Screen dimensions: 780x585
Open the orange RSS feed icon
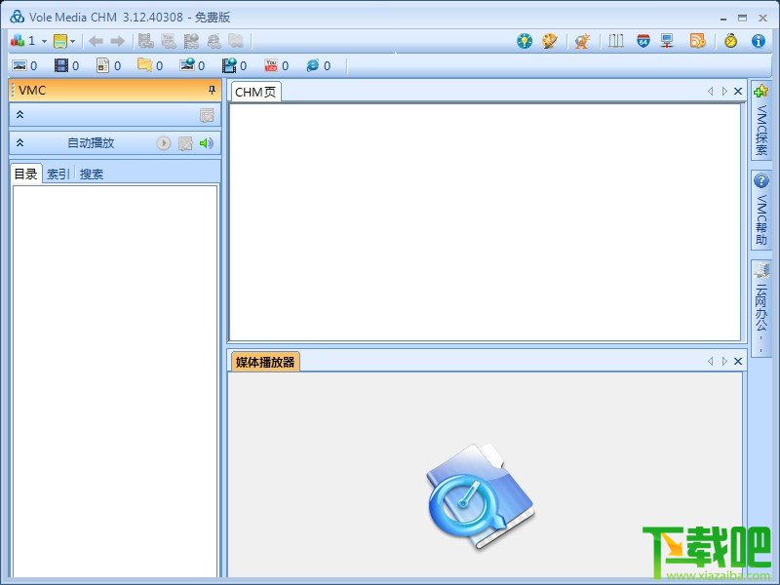coord(697,41)
